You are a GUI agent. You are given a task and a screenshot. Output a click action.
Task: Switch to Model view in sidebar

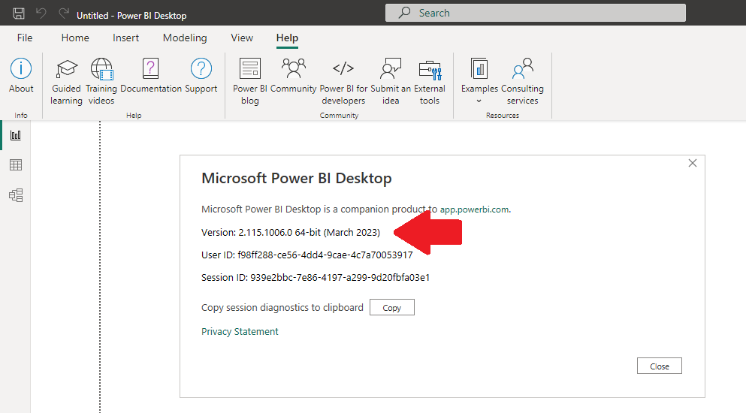[16, 195]
